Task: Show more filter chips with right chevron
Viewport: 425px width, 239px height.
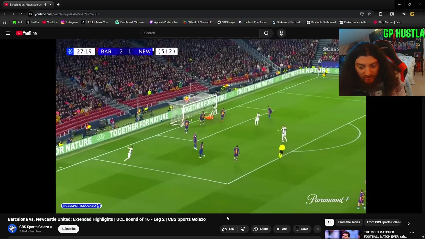Action: [x=408, y=223]
